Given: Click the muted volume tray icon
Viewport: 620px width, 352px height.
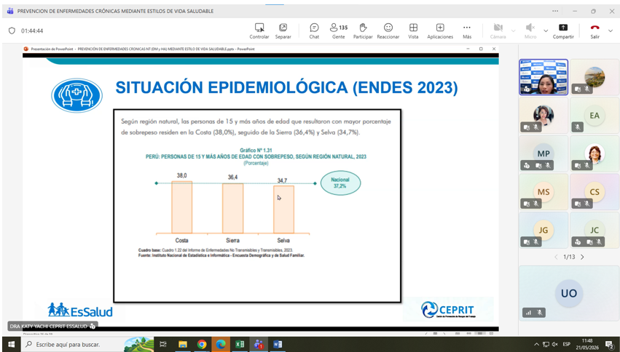Looking at the screenshot, I should click(x=555, y=345).
